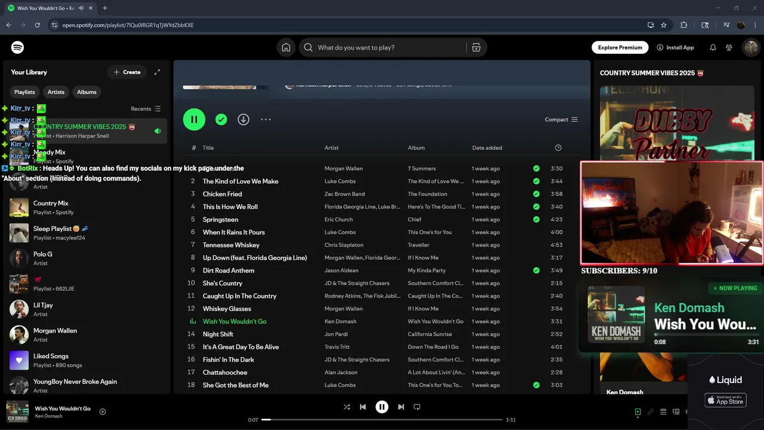Toggle repeat mode
764x430 pixels.
click(417, 407)
